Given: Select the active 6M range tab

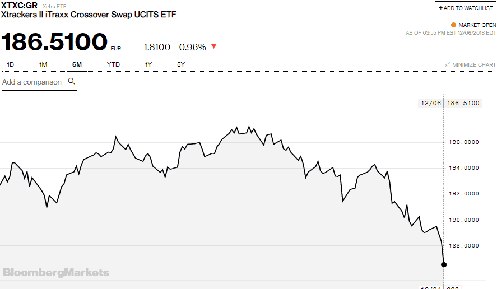Looking at the screenshot, I should [x=77, y=64].
